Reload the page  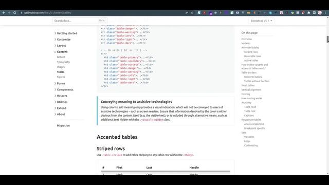coord(15,13)
